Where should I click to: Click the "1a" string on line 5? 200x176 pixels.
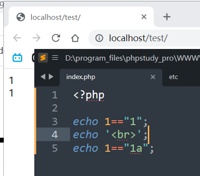point(136,148)
